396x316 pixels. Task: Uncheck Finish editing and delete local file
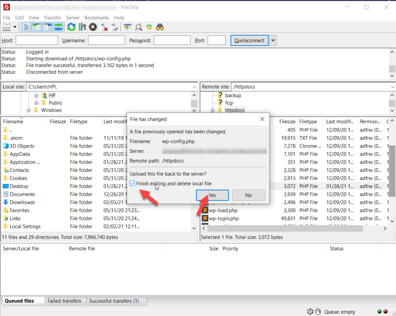(x=132, y=183)
